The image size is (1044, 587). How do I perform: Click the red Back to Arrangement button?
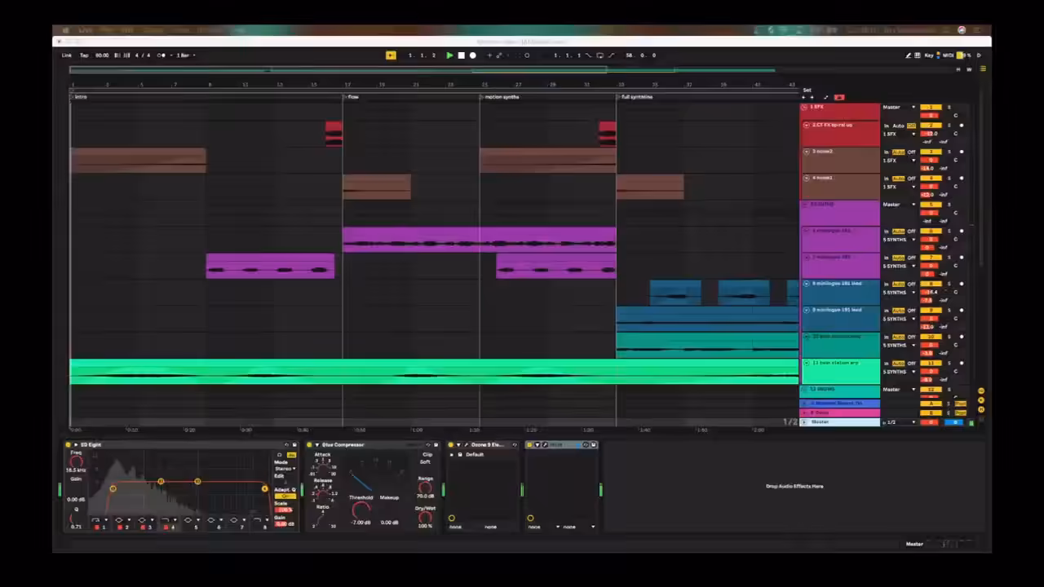tap(838, 98)
